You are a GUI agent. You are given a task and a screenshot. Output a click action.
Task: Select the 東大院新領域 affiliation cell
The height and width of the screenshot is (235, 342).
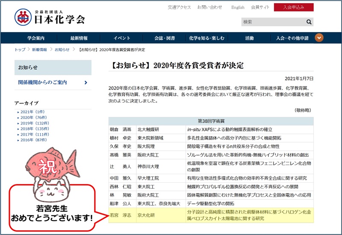[x=161, y=138]
